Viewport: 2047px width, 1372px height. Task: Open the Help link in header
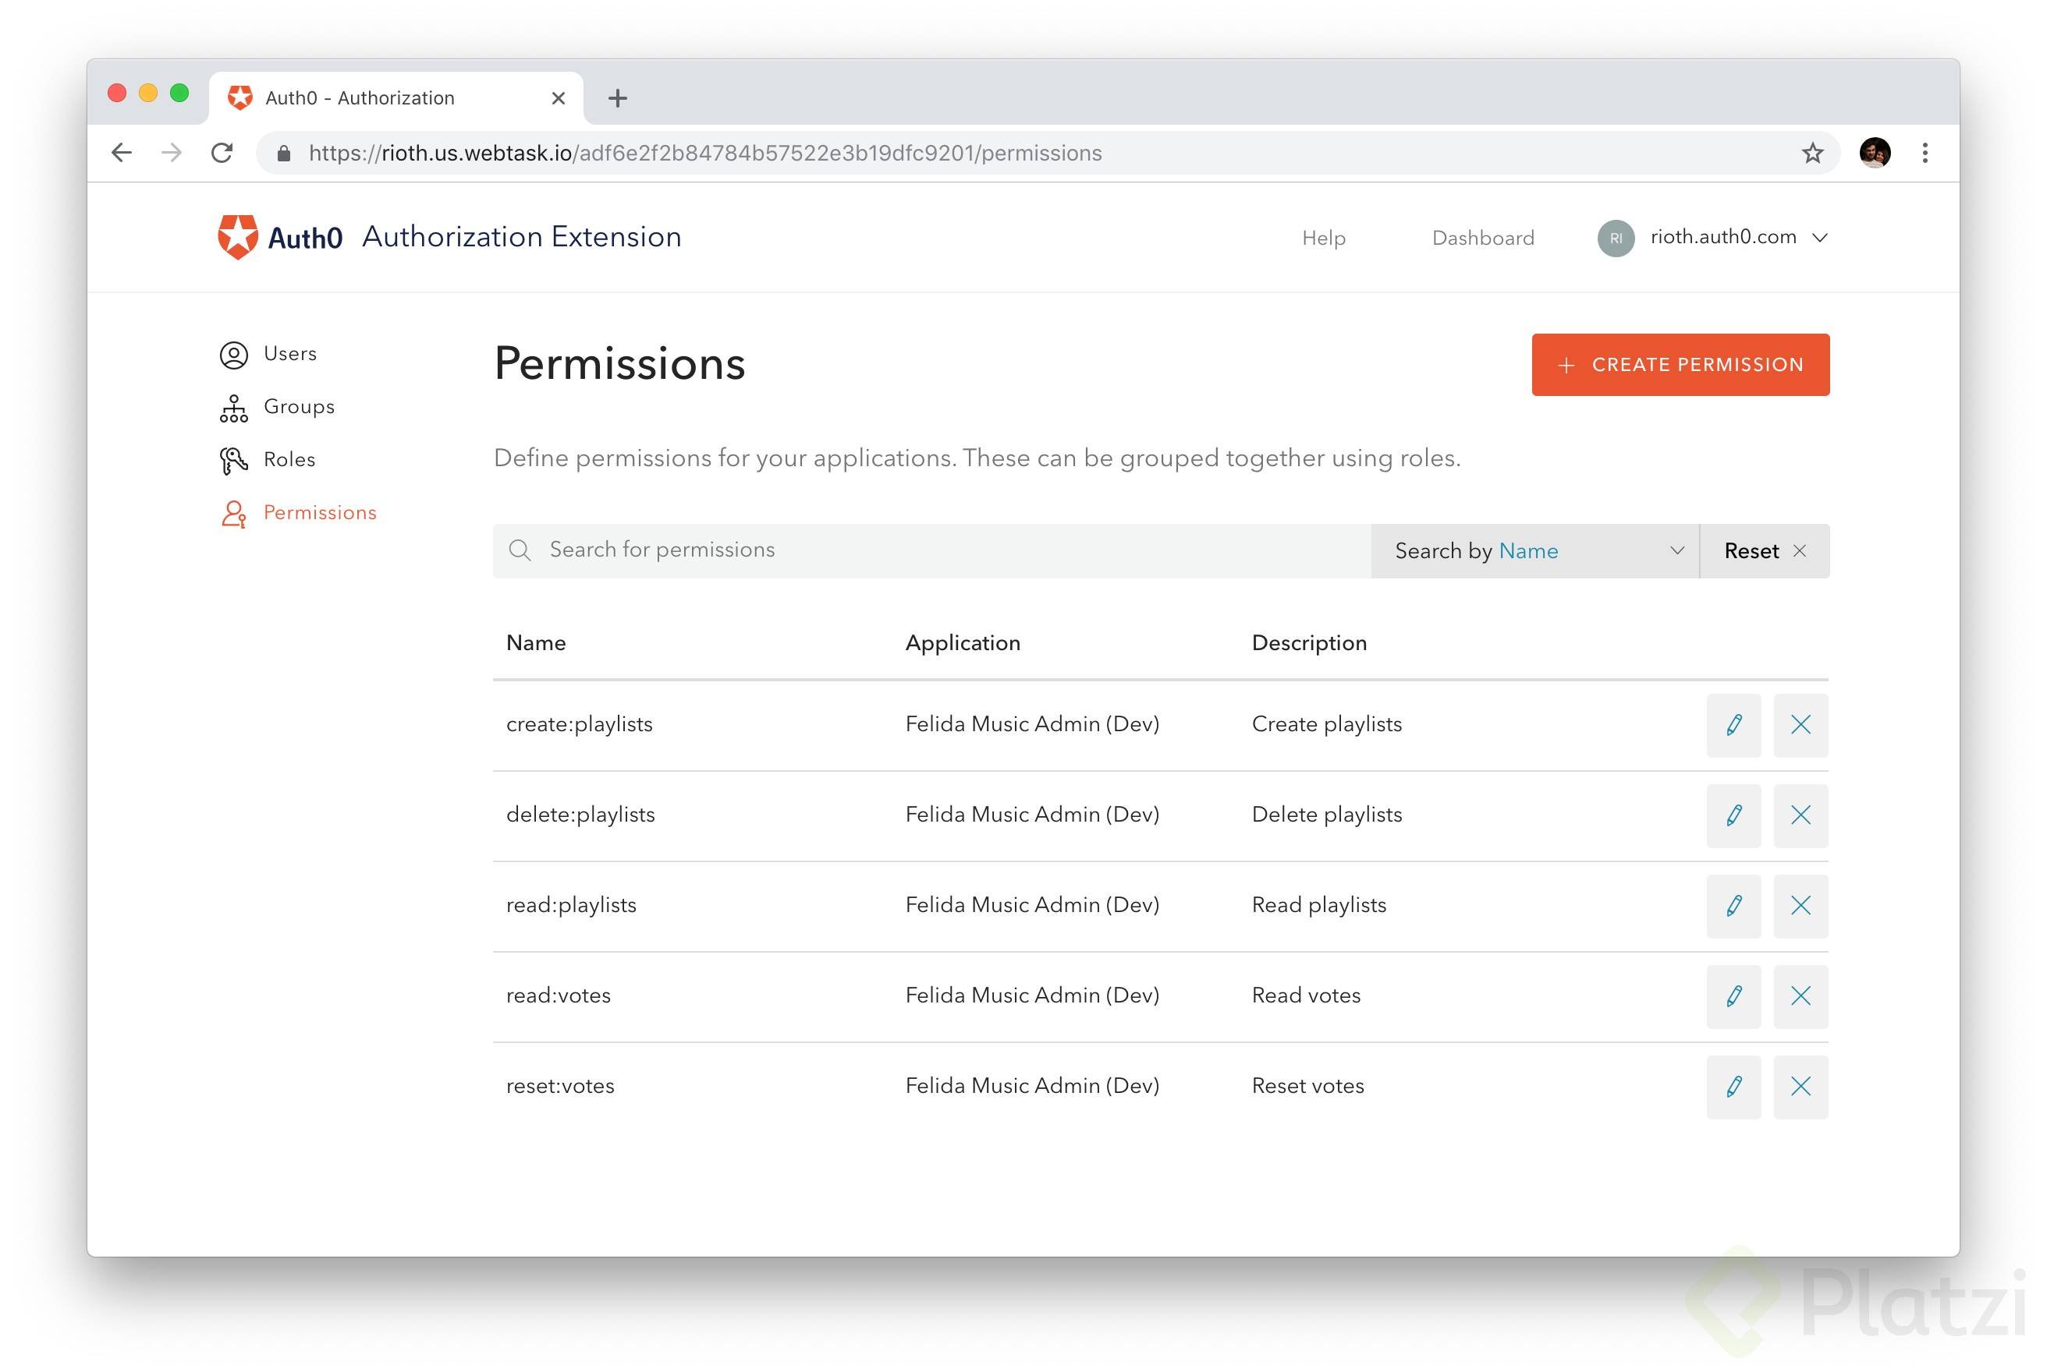pos(1323,238)
